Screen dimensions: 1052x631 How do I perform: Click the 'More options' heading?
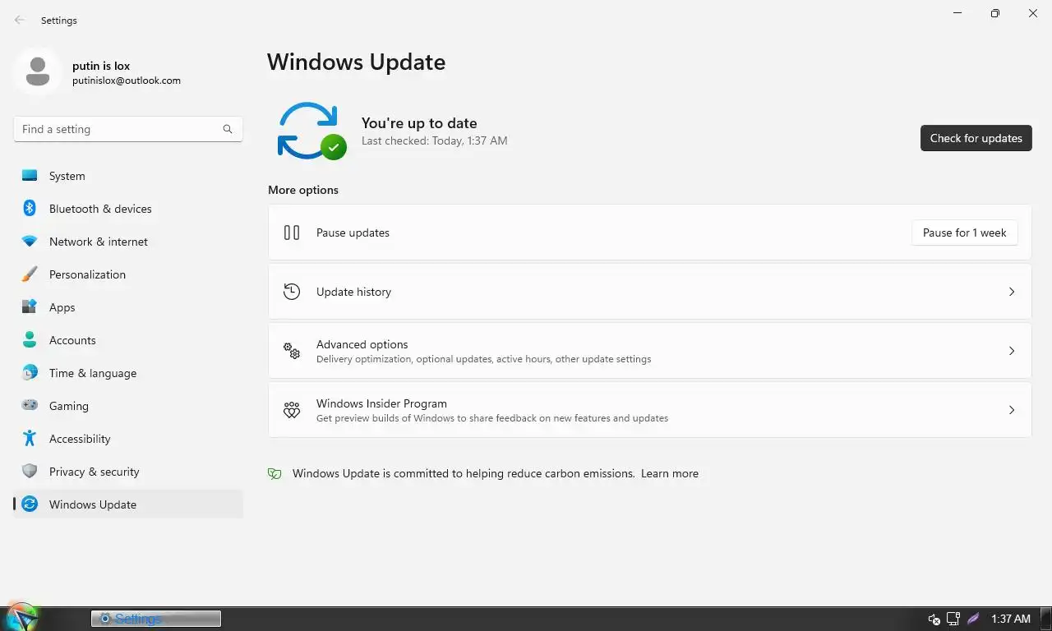(303, 190)
